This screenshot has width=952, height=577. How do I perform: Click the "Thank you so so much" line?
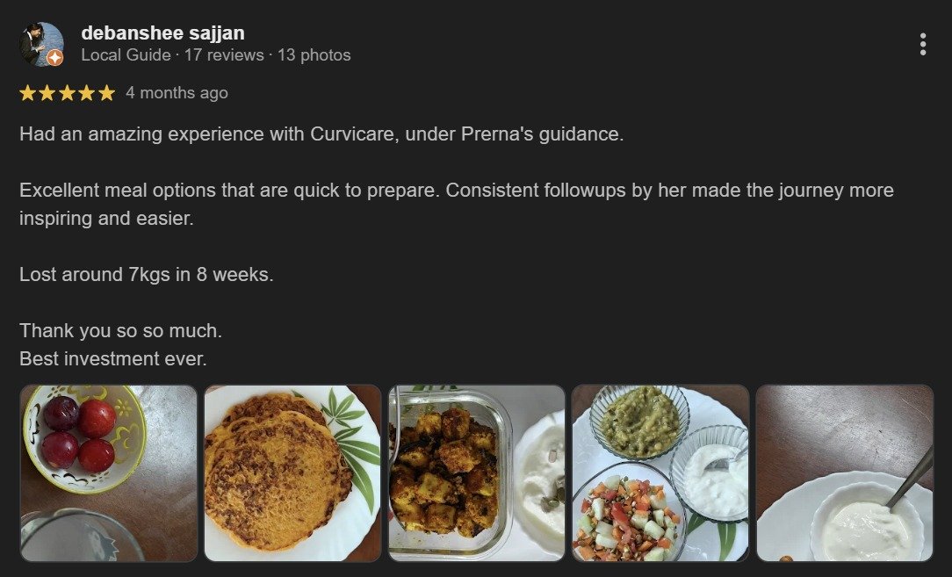point(120,331)
